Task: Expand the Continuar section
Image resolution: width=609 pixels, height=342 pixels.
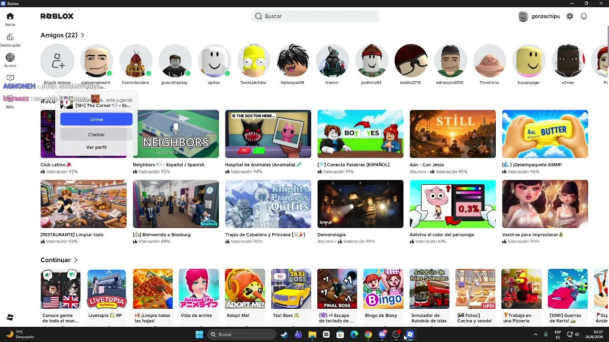Action: pos(59,260)
